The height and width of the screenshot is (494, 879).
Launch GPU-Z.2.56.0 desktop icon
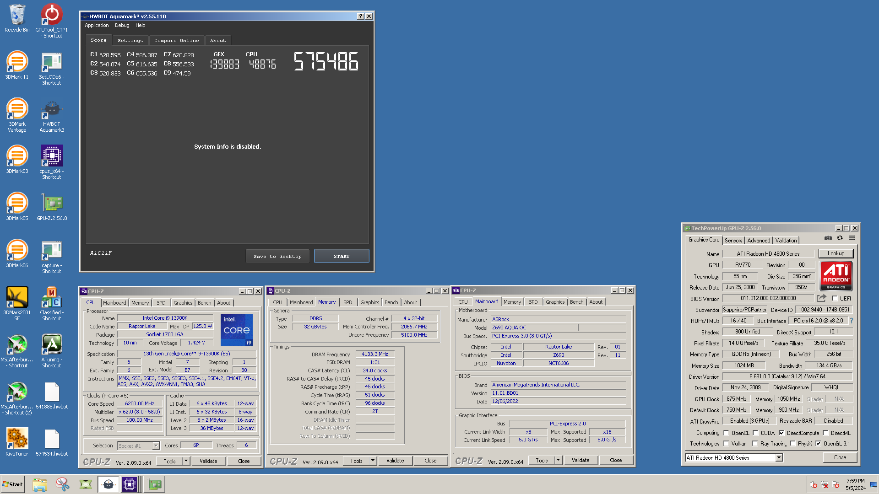pyautogui.click(x=52, y=207)
